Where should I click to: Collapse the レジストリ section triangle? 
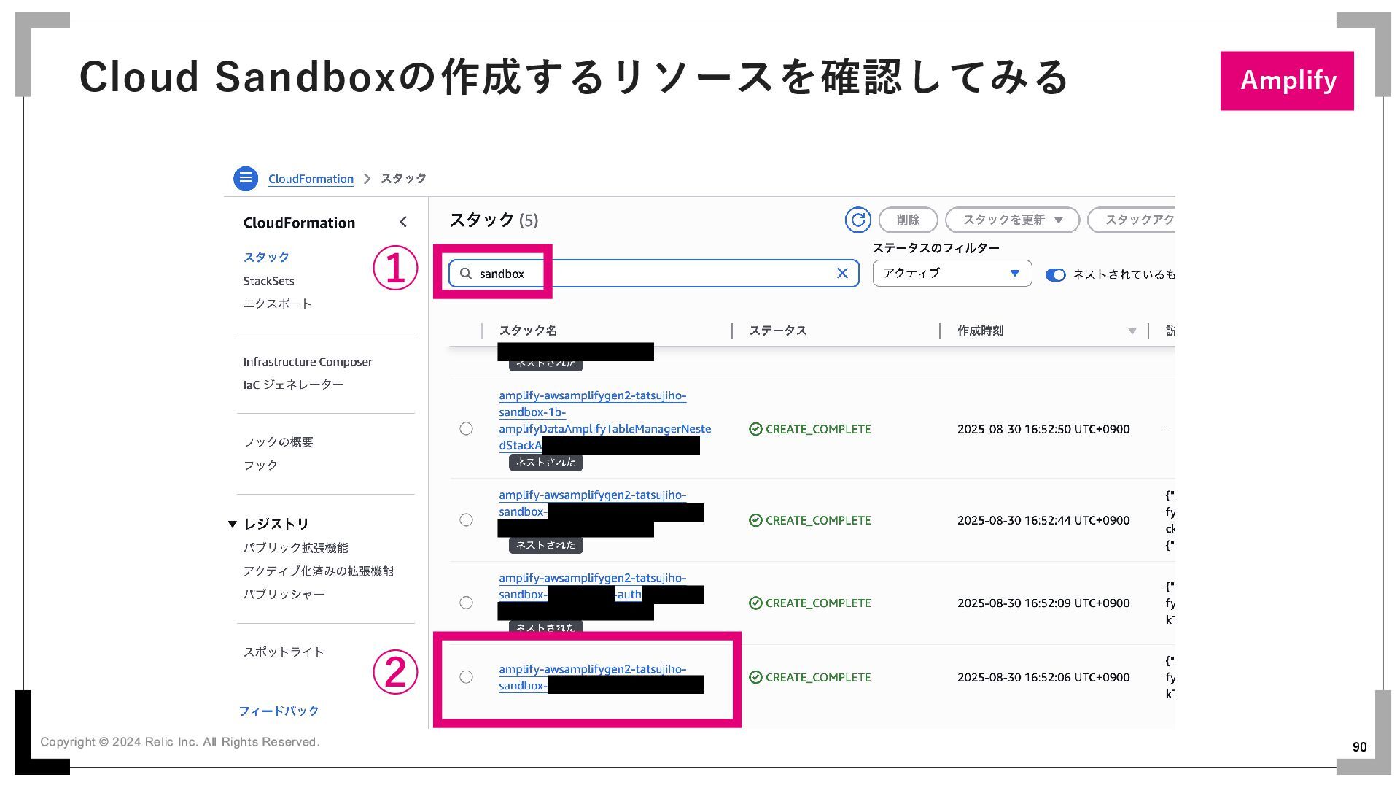click(233, 524)
